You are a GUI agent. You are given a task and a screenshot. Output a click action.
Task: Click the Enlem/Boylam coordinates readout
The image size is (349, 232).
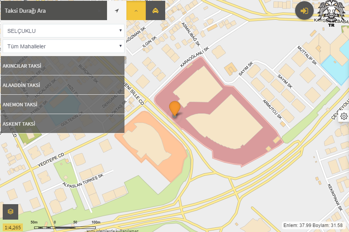coord(313,225)
